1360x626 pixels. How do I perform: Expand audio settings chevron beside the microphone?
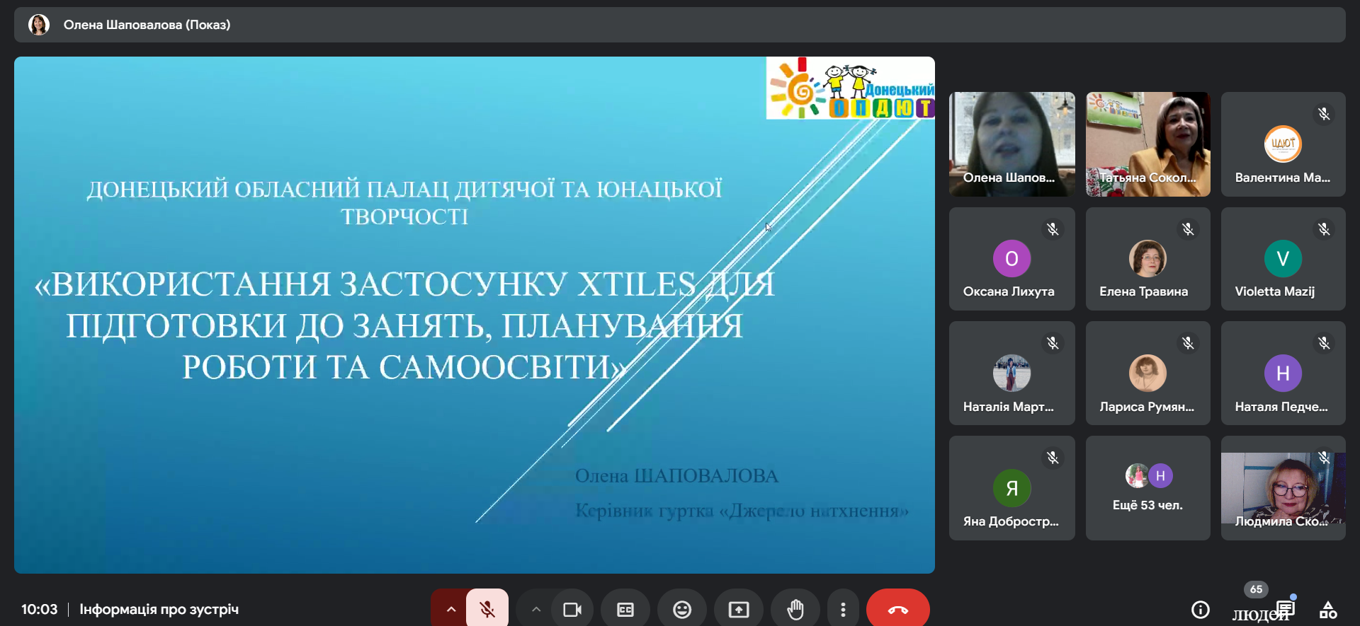point(450,609)
